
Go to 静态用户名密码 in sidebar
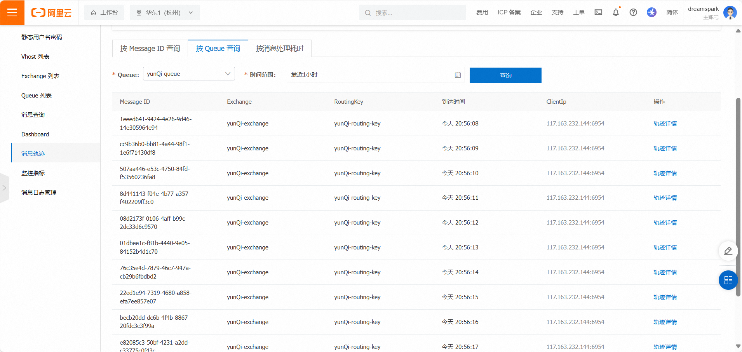tap(42, 37)
